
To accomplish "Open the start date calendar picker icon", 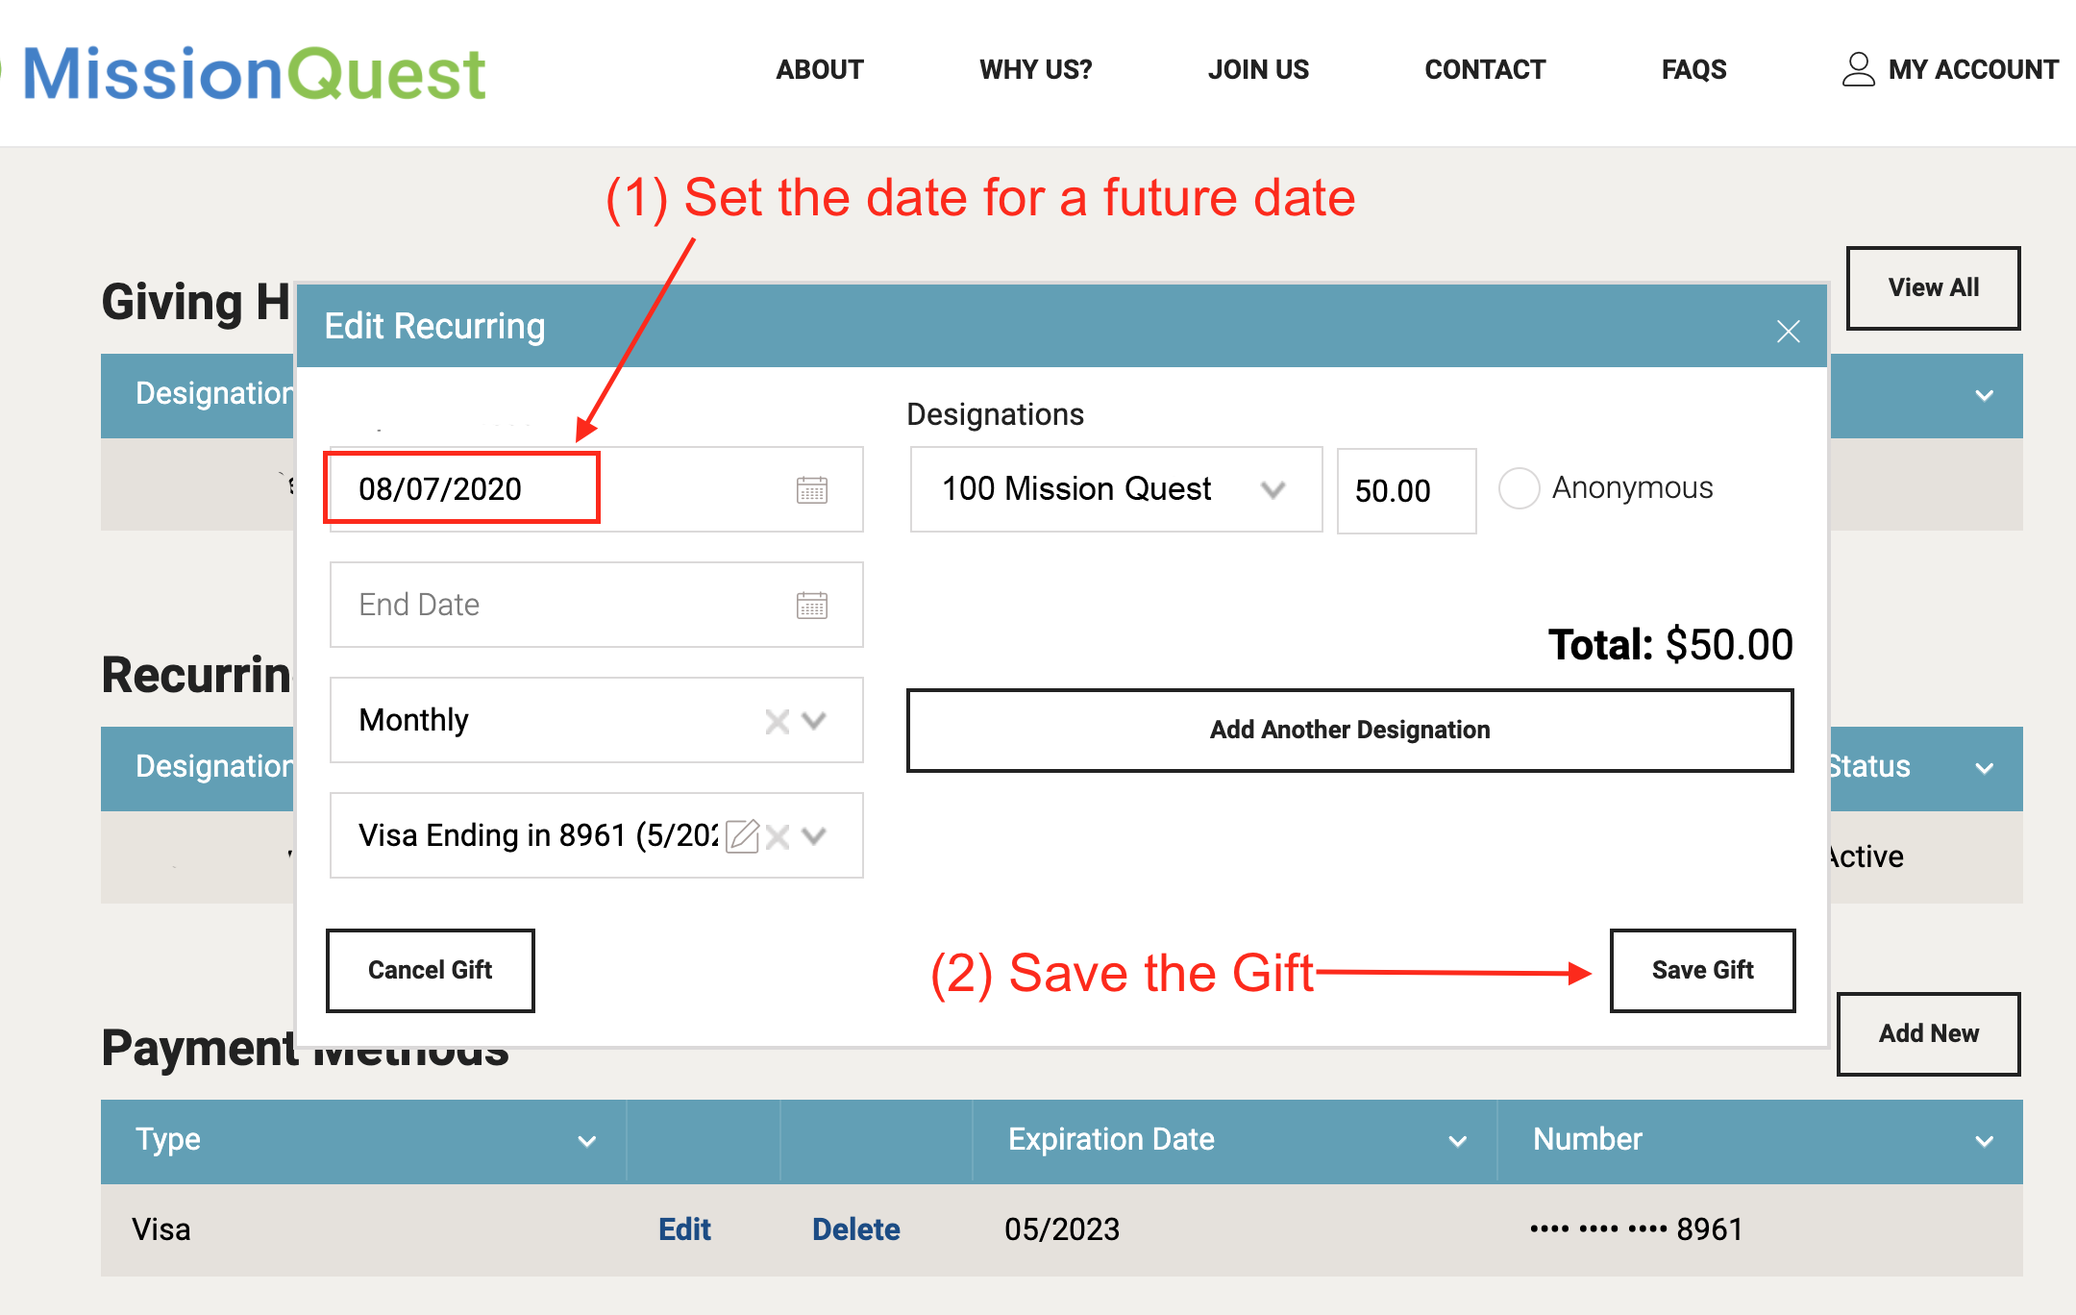I will pyautogui.click(x=812, y=490).
